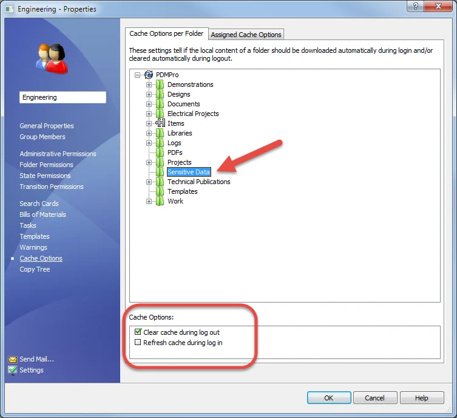Select Cache Options in sidebar

click(x=41, y=258)
